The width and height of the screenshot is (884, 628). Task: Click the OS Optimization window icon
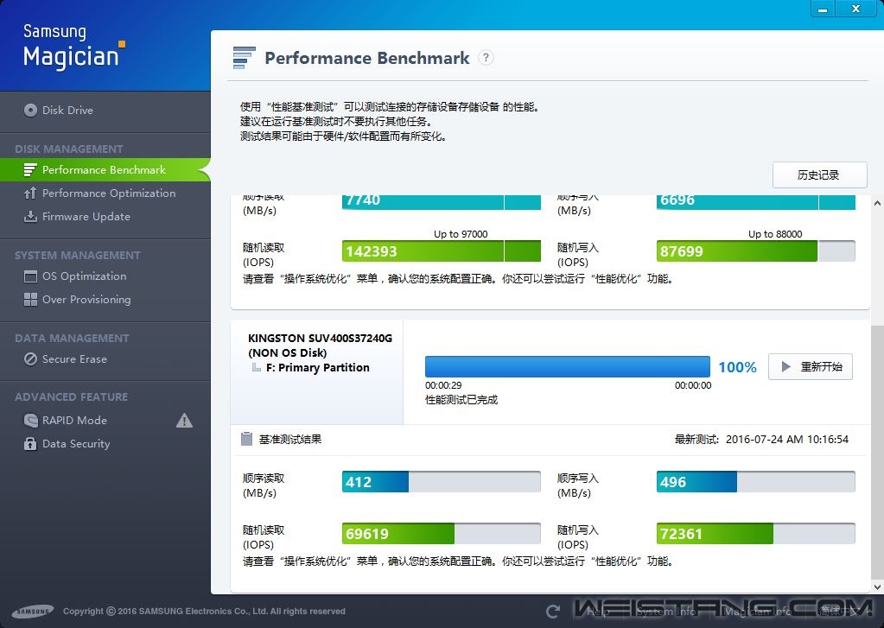(x=30, y=276)
